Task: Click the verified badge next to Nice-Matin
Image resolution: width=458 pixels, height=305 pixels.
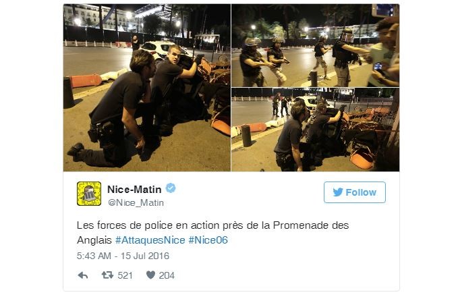Action: pyautogui.click(x=171, y=188)
